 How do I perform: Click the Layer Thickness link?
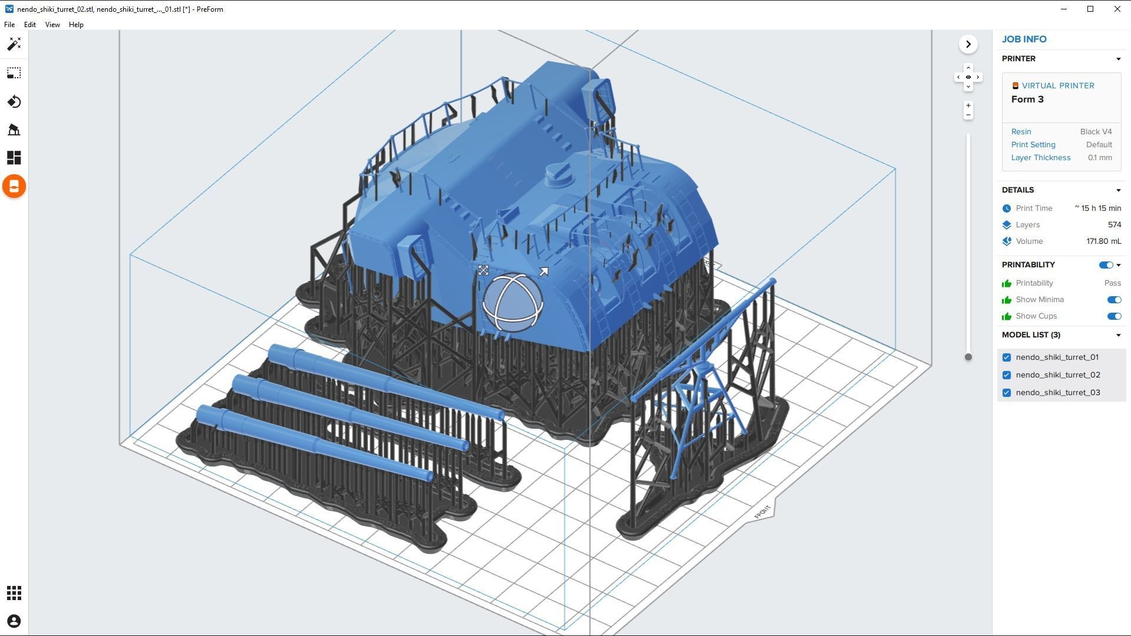1040,158
